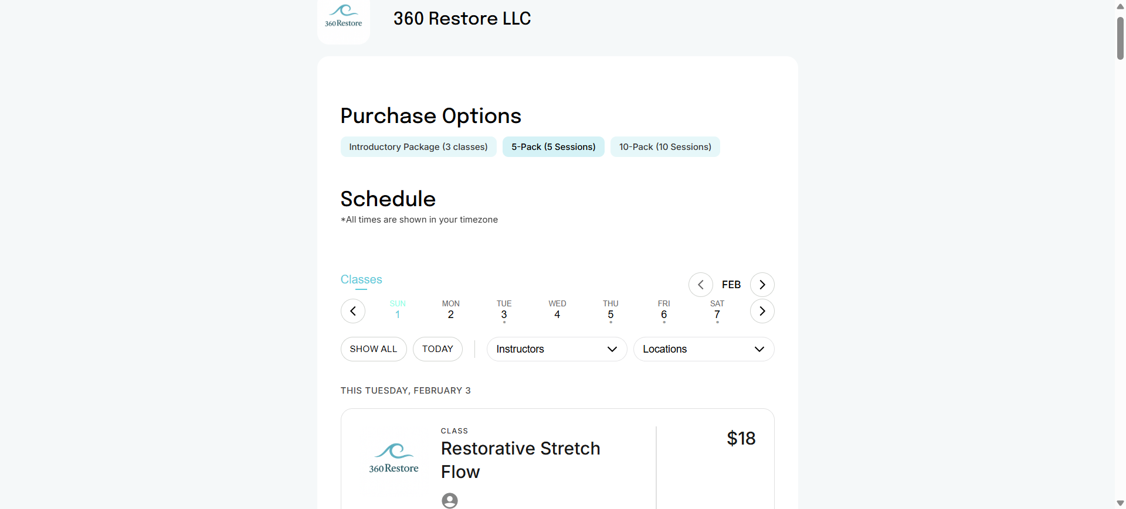Choose Introductory Package (3 classes)
The image size is (1126, 509).
(x=419, y=147)
